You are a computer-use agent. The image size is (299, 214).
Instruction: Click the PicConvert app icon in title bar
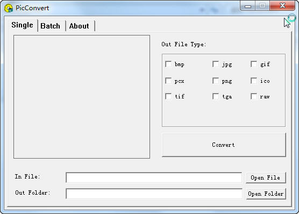(9, 8)
